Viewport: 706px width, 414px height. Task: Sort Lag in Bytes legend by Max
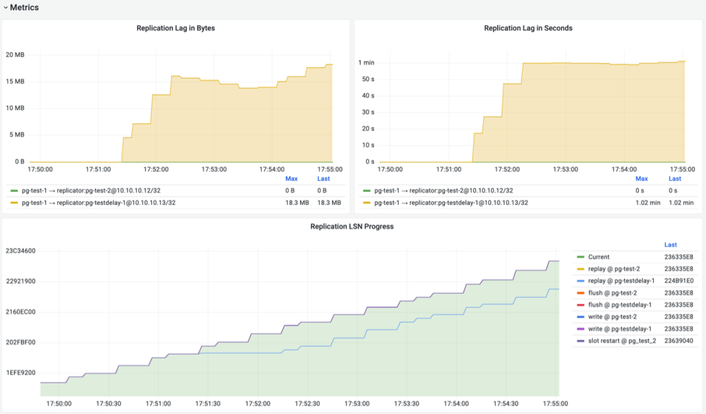pos(292,179)
